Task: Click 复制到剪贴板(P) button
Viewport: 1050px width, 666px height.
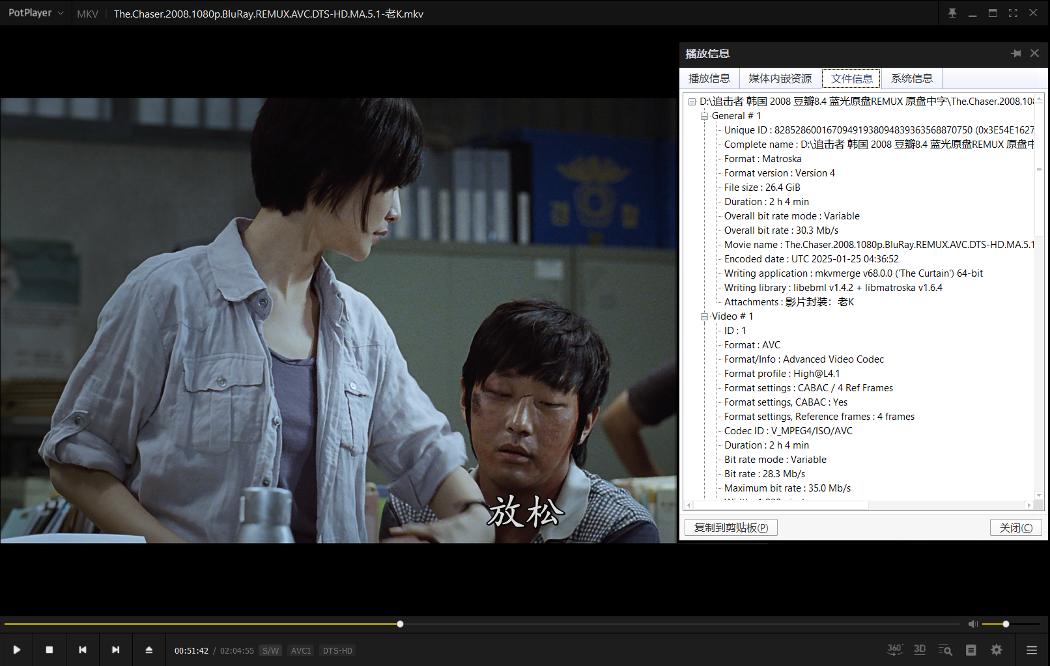Action: (x=731, y=527)
